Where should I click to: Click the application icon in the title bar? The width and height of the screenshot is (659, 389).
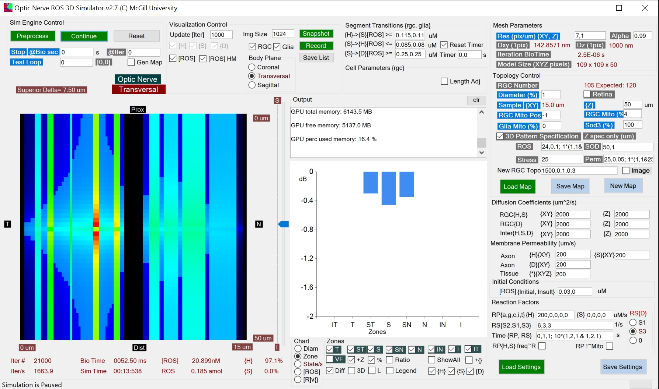click(8, 7)
